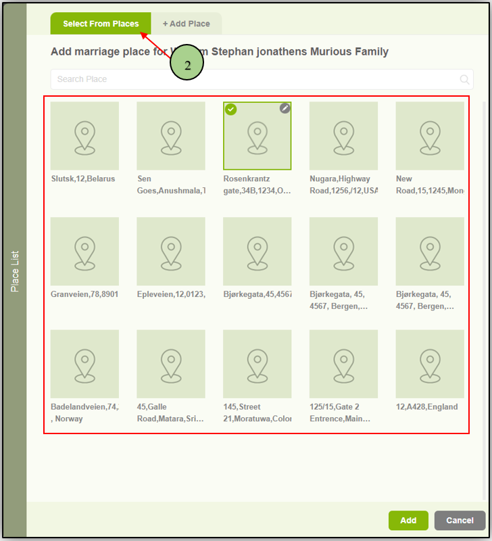Choose the 12, A428, England place thumbnail
Image resolution: width=492 pixels, height=541 pixels.
tap(430, 364)
